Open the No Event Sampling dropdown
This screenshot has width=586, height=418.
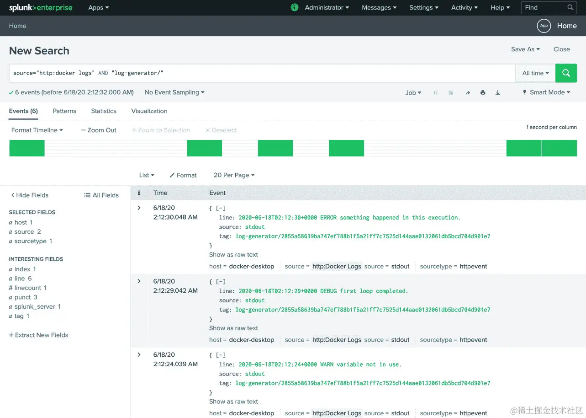pos(174,92)
